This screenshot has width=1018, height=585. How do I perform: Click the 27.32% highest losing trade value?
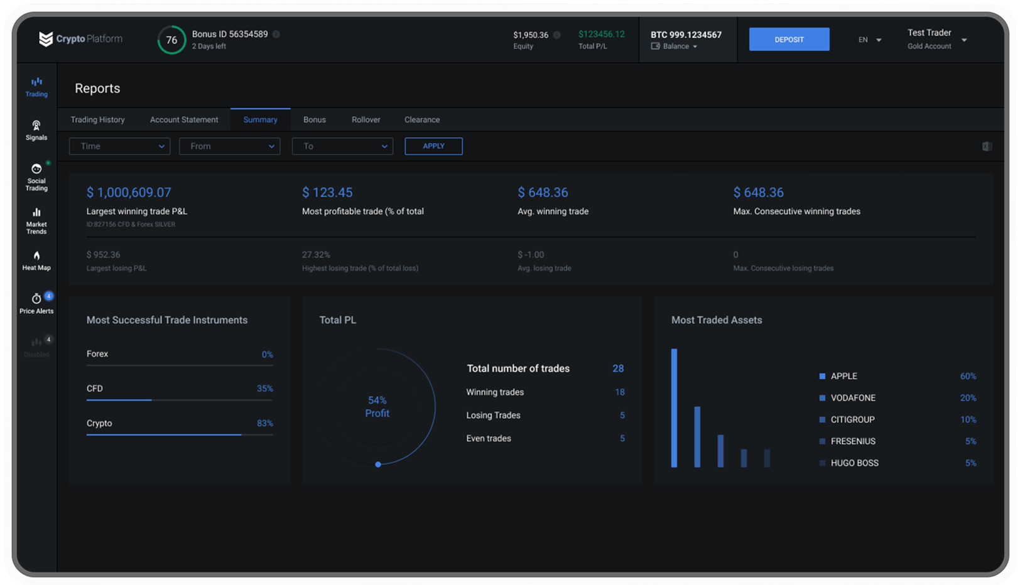coord(316,255)
